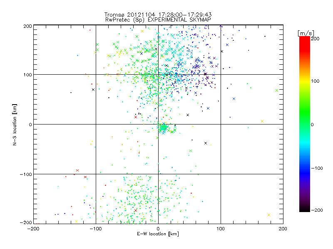Click the yellow band of the colorbar
The image size is (333, 249).
305,82
